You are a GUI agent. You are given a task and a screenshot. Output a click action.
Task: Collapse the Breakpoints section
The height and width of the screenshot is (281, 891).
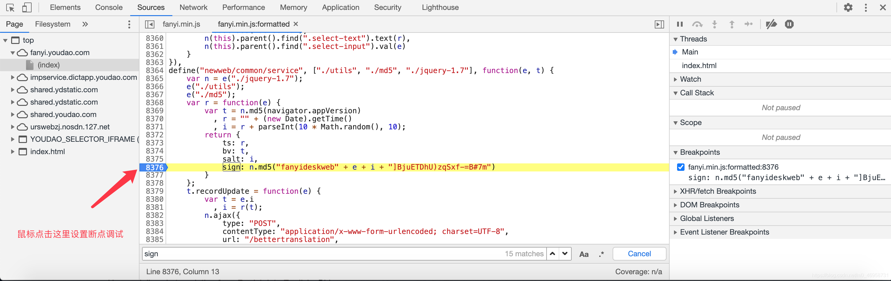[676, 153]
